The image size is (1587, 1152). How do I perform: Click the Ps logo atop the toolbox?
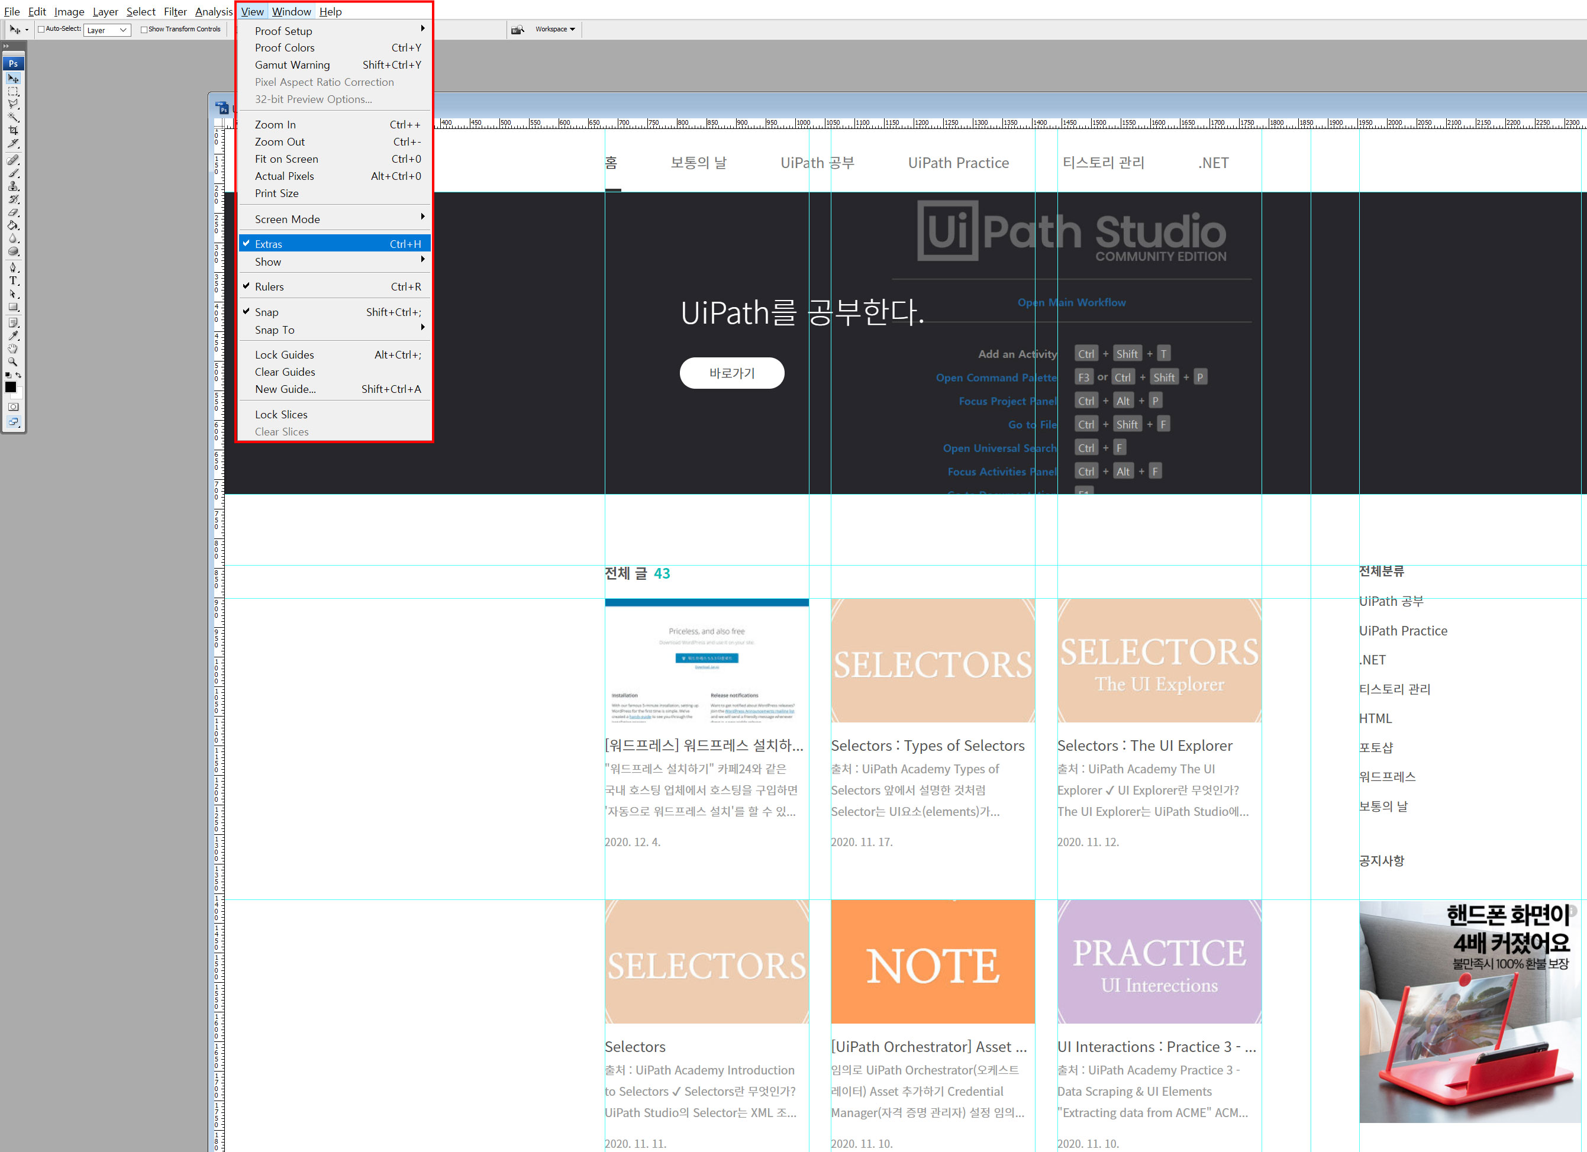pyautogui.click(x=13, y=63)
